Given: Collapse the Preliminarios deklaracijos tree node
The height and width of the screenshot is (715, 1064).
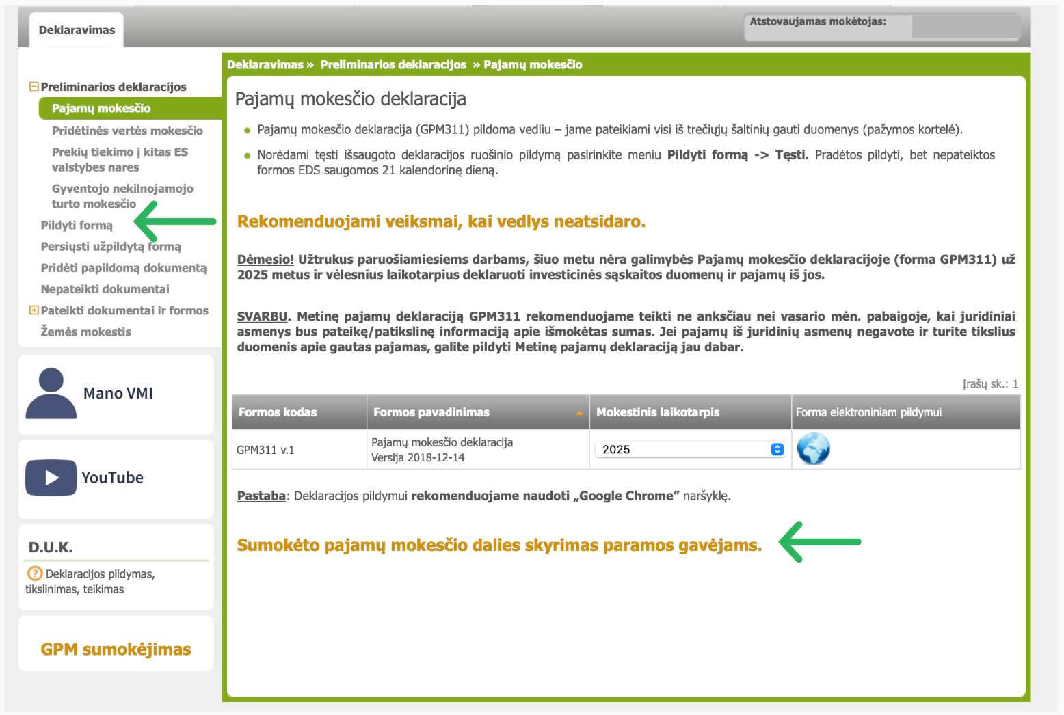Looking at the screenshot, I should click(x=34, y=87).
